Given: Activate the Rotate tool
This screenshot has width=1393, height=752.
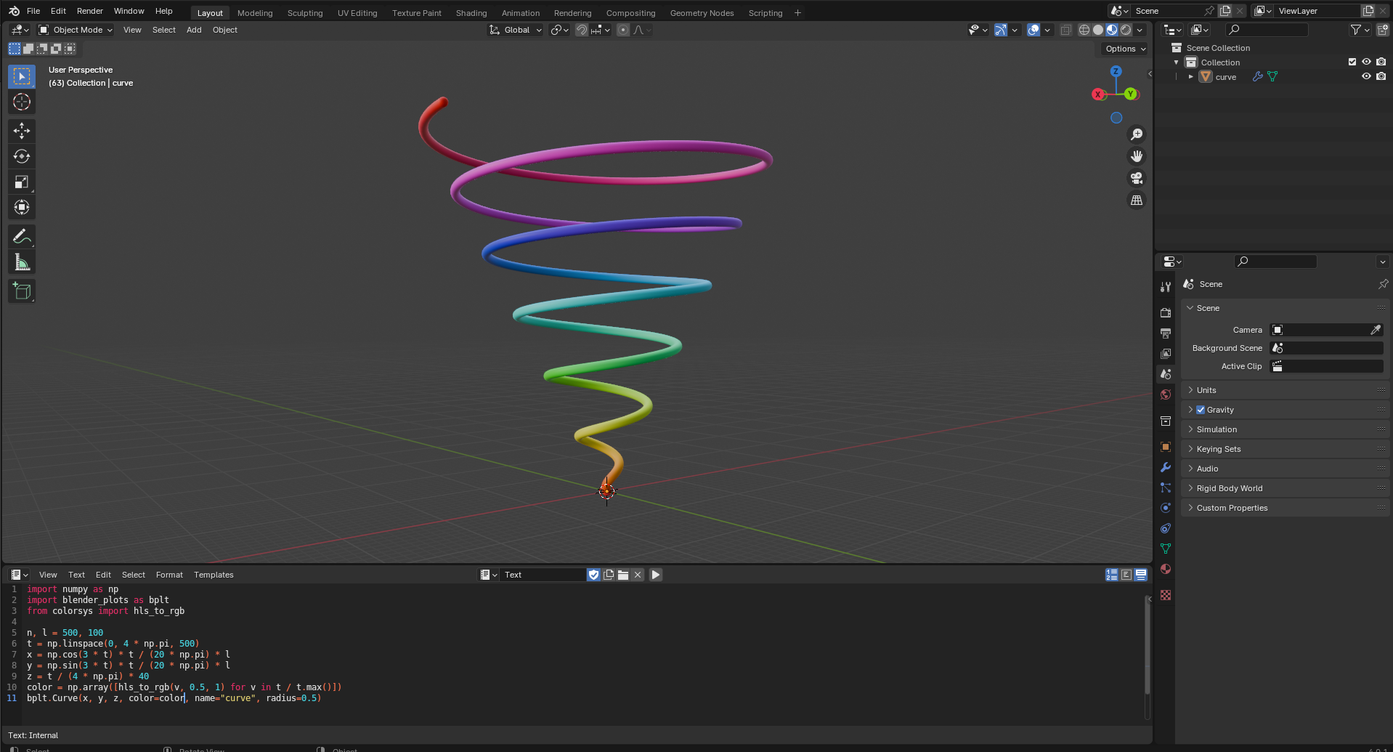Looking at the screenshot, I should (x=22, y=156).
